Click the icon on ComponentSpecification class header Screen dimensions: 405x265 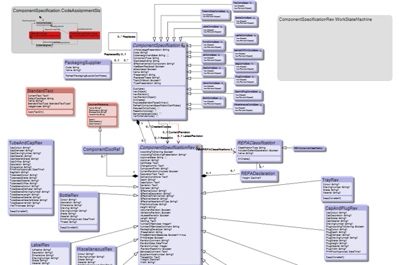click(183, 45)
